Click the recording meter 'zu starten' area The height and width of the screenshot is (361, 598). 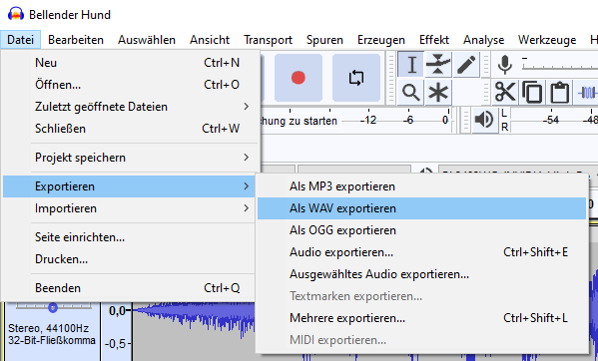(x=299, y=121)
